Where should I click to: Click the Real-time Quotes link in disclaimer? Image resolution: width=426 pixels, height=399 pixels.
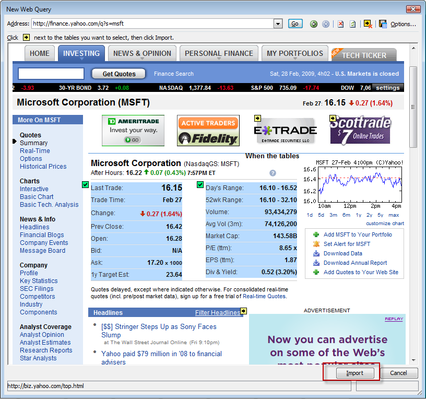click(264, 296)
